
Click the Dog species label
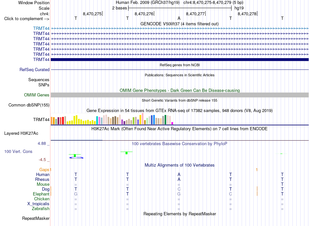(46, 189)
